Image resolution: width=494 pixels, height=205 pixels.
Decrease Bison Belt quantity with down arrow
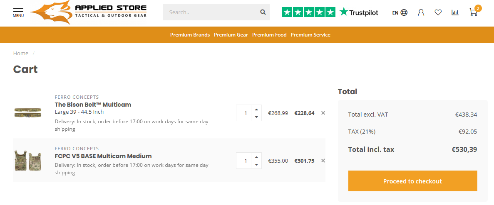pos(256,117)
